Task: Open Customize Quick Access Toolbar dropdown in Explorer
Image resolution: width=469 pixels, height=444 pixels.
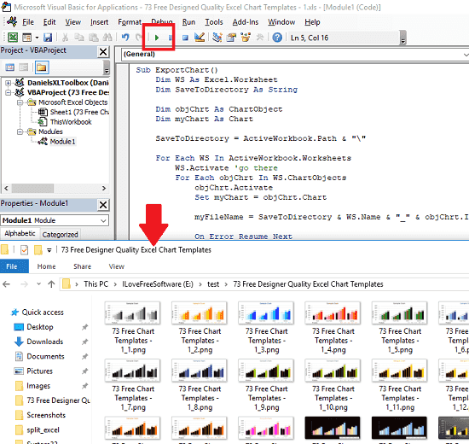Action: [x=49, y=250]
